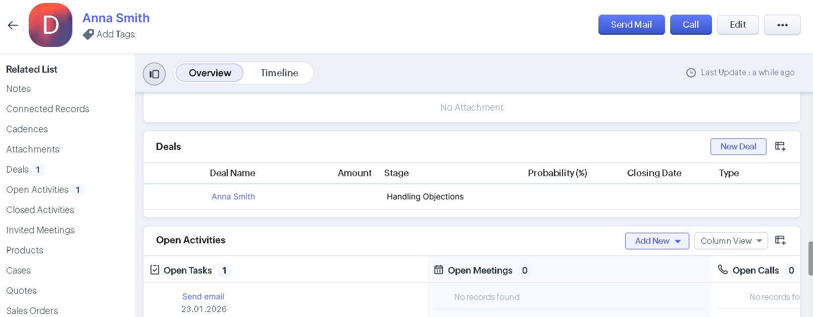This screenshot has width=813, height=317.
Task: Click the Add Tags tag icon
Action: 88,34
